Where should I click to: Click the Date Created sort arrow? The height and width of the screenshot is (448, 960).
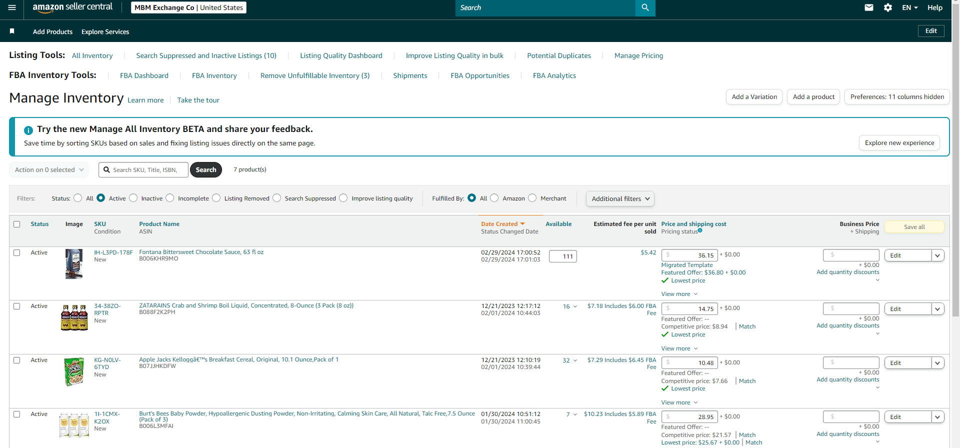pos(522,224)
